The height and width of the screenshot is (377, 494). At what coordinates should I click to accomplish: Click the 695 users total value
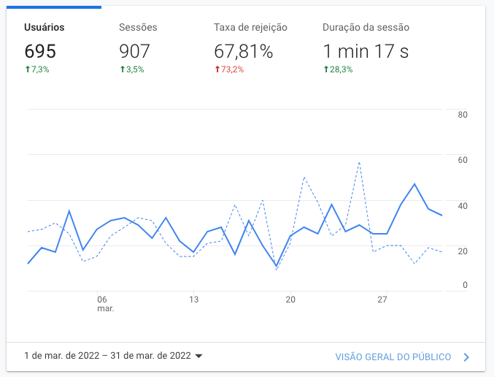point(40,51)
